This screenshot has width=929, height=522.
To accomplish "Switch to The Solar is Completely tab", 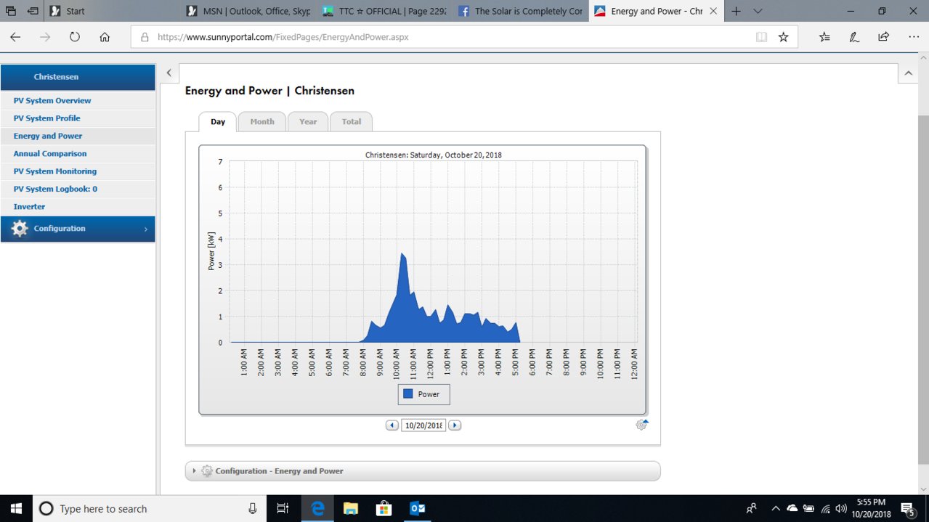I will (519, 12).
